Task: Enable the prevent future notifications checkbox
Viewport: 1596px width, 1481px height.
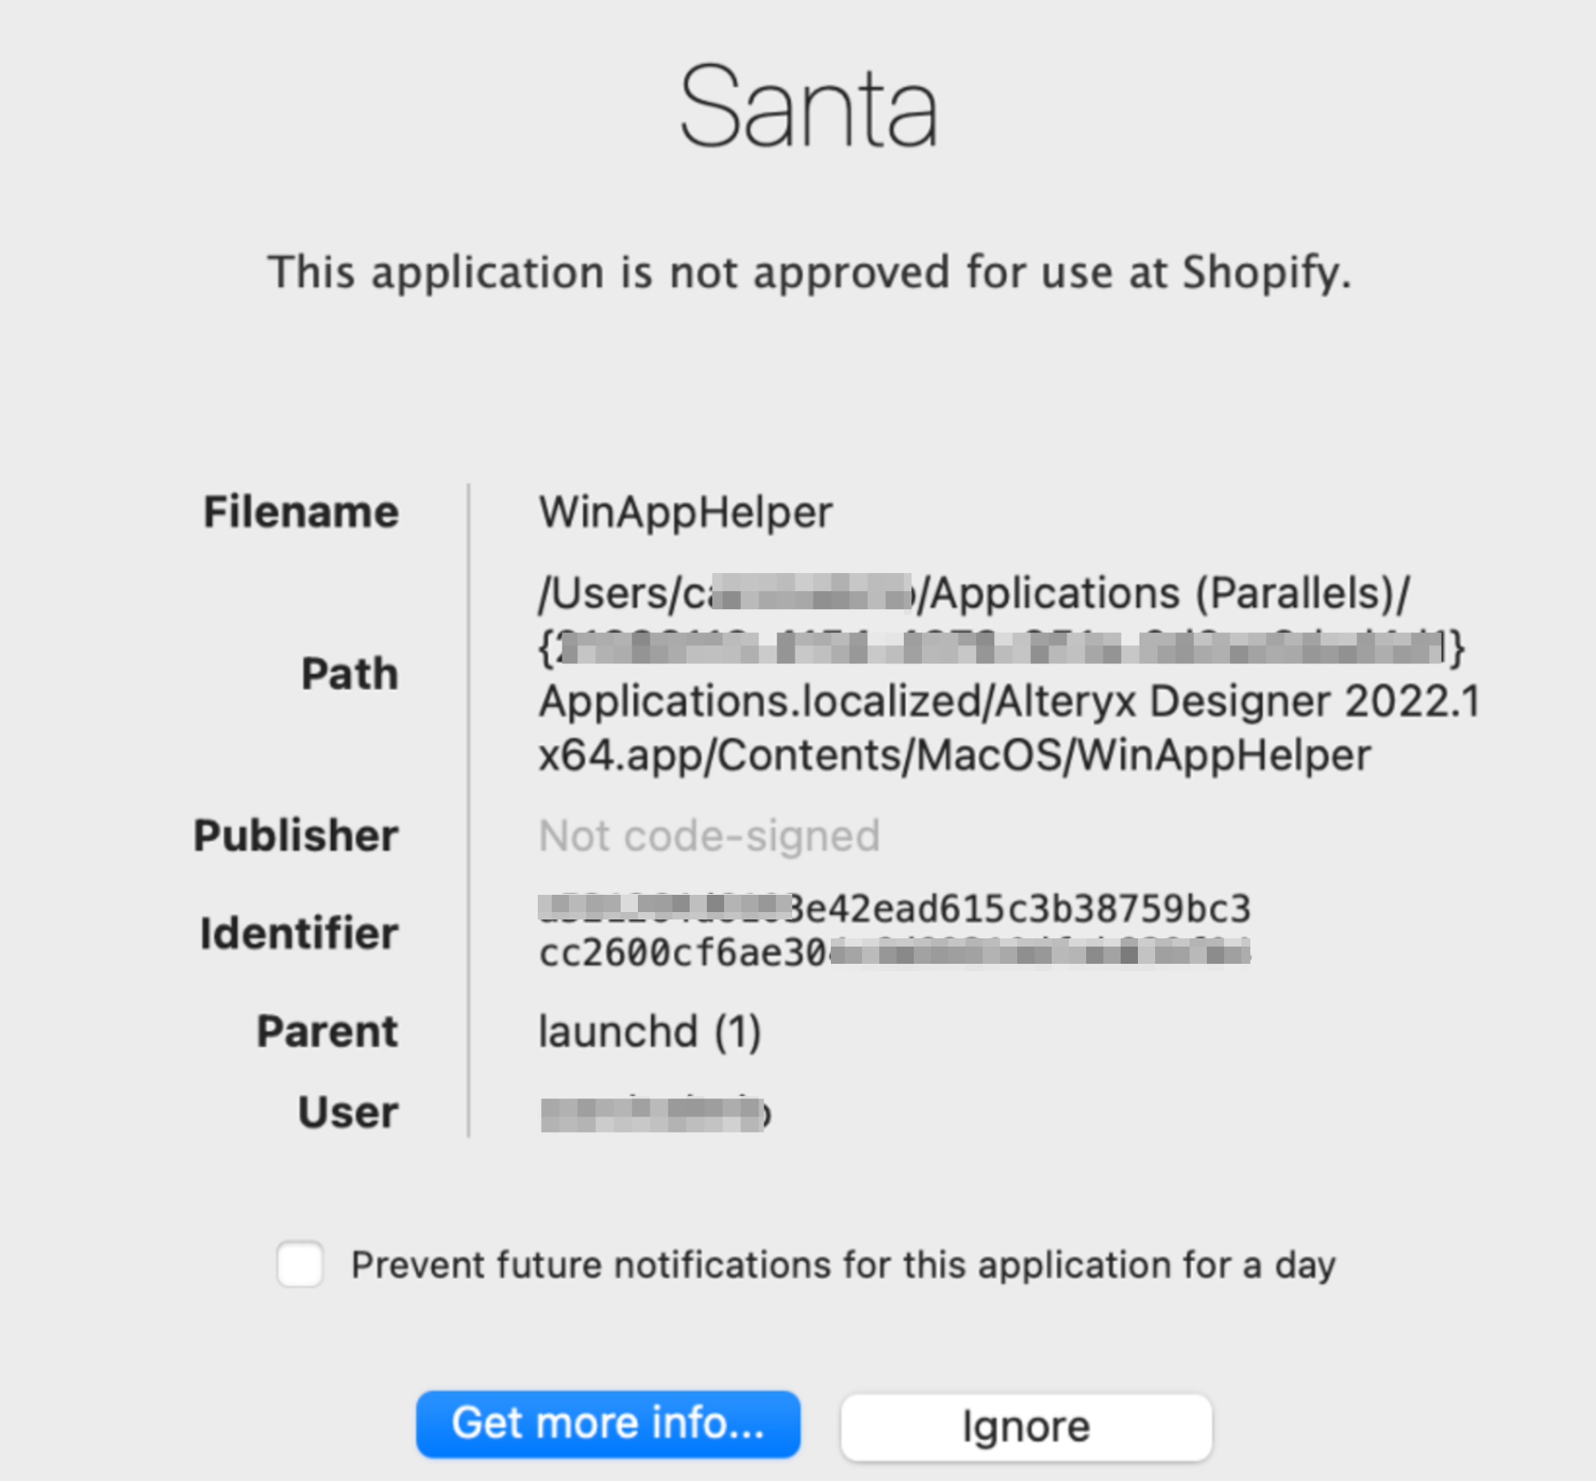Action: (300, 1264)
